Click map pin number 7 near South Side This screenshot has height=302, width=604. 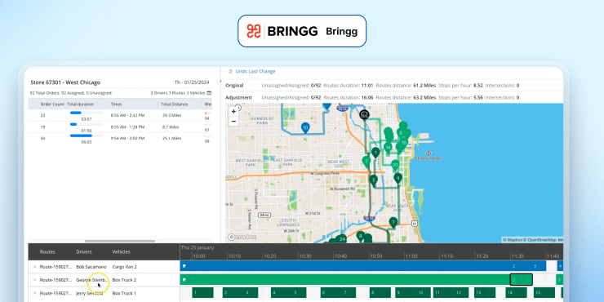(x=393, y=223)
